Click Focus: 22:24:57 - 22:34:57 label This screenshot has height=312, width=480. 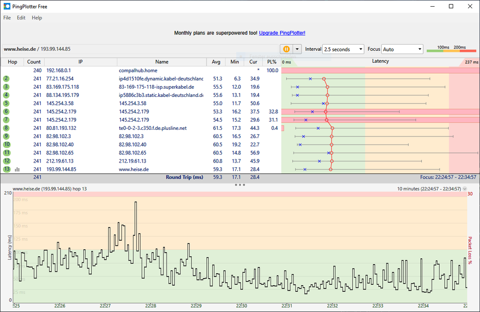[x=448, y=177]
